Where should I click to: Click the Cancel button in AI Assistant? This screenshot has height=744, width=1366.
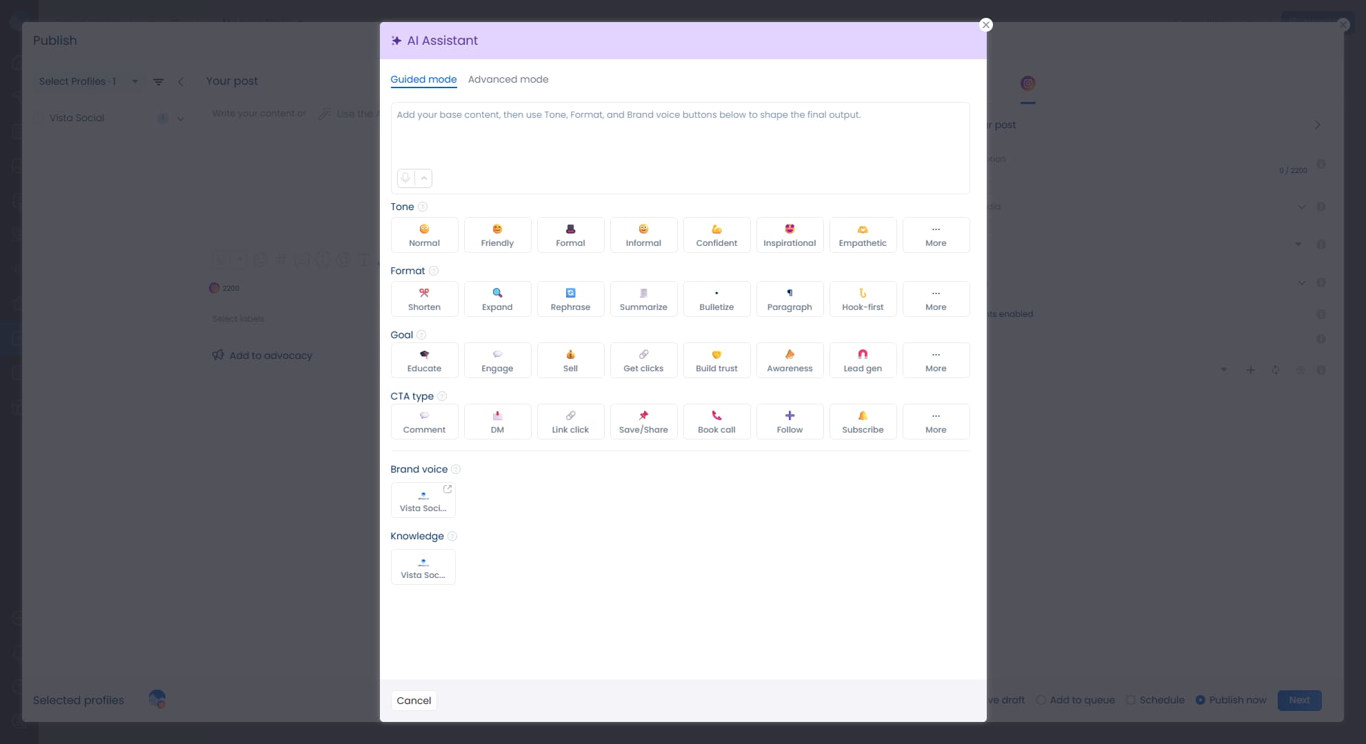(x=414, y=700)
